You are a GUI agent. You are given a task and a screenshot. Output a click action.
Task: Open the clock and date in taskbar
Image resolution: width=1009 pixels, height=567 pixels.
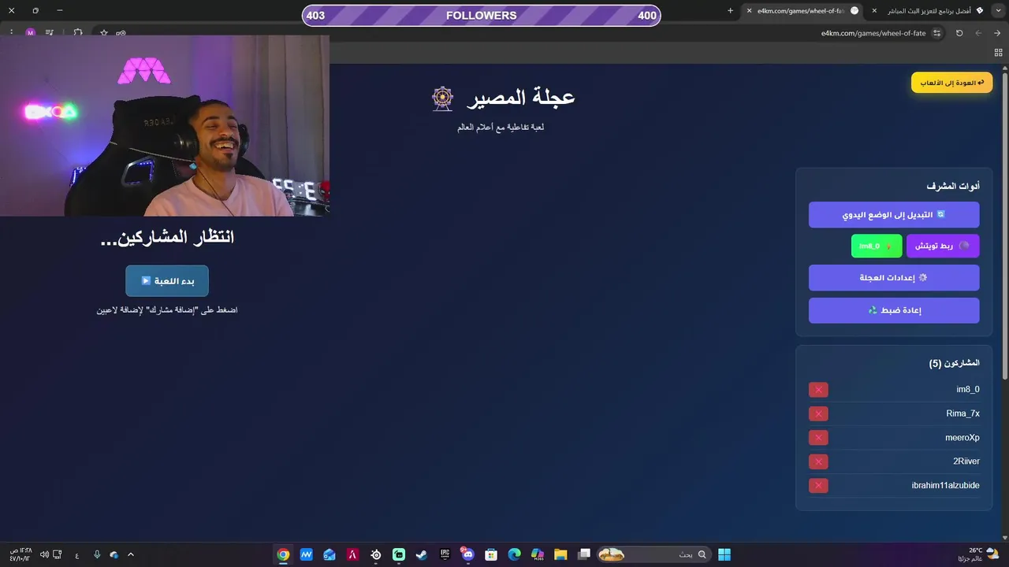click(20, 554)
